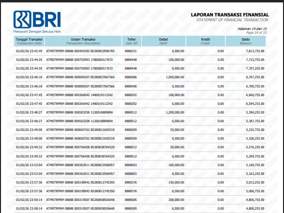Screen dimensions: 284x213
Task: Select balance '5,276,253.00'
Action: point(255,147)
